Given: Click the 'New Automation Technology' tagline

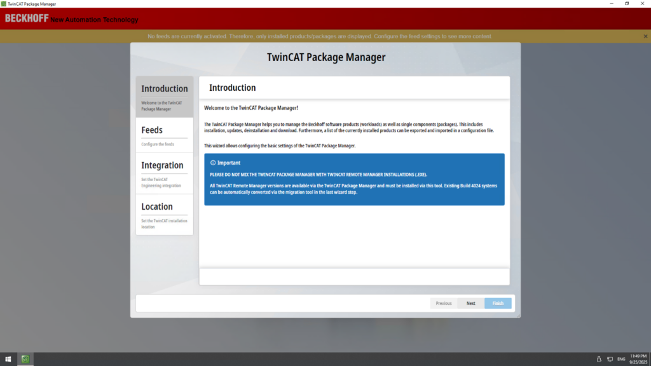Looking at the screenshot, I should (94, 20).
